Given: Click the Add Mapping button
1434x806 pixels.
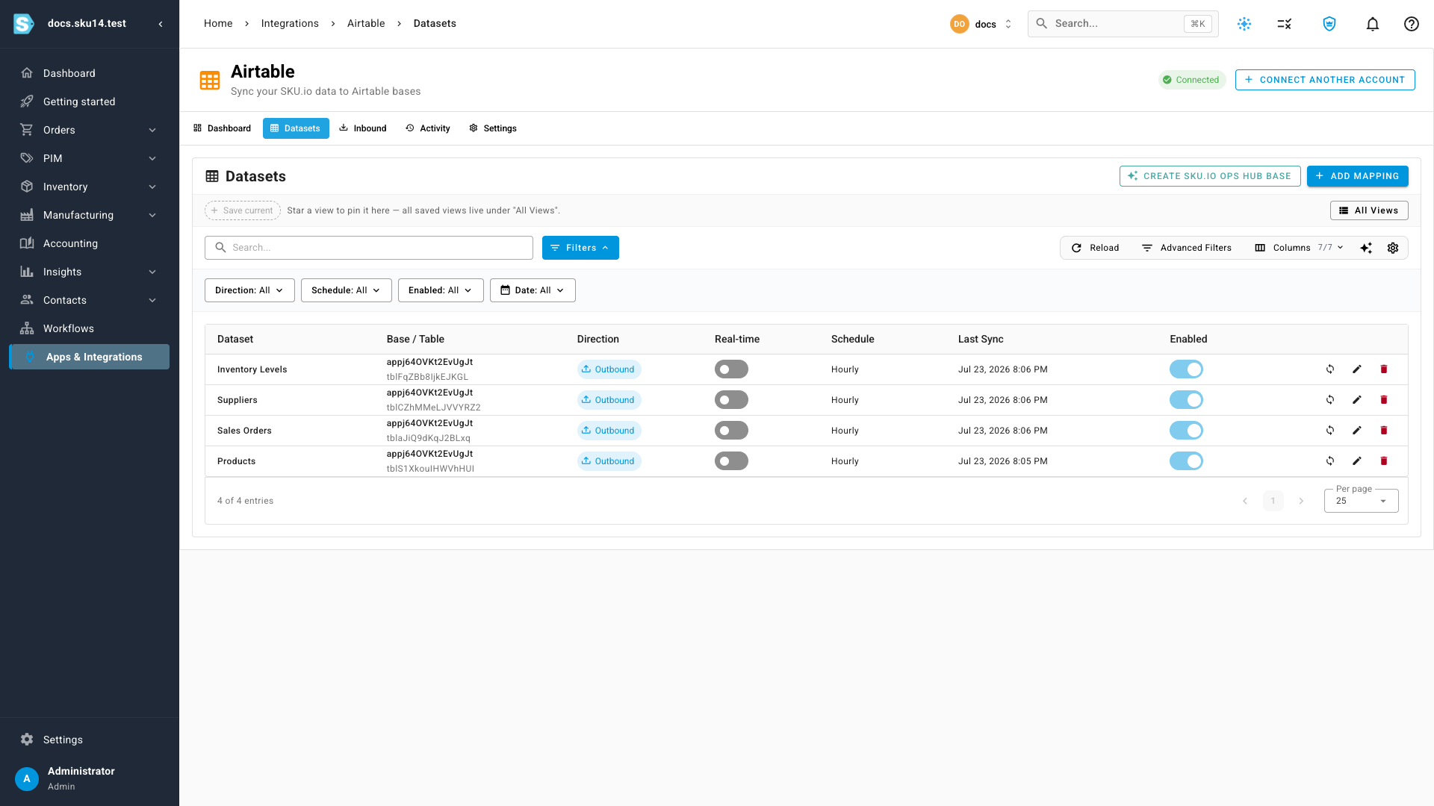Looking at the screenshot, I should coord(1358,176).
